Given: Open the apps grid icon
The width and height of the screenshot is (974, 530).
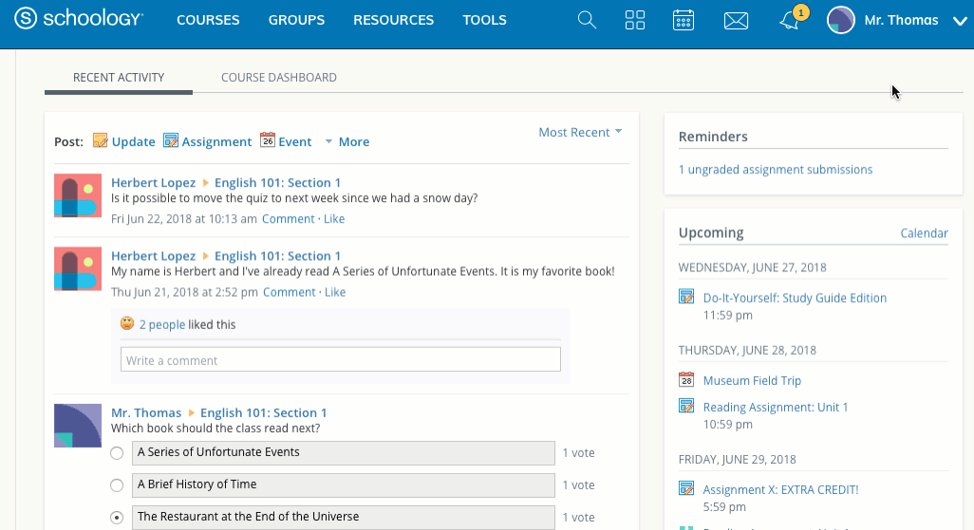Looking at the screenshot, I should [635, 20].
